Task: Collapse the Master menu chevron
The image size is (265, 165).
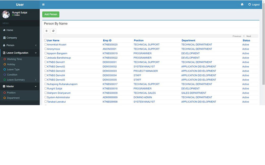Action: [x=36, y=86]
